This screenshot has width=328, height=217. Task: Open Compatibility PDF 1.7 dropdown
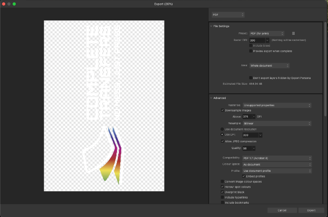tap(277, 158)
